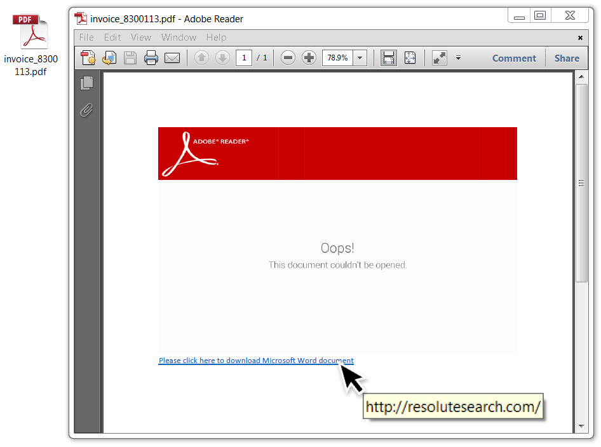Viewport: 601px width, 447px height.
Task: Click the 'Oops!' heading text
Action: pos(337,248)
